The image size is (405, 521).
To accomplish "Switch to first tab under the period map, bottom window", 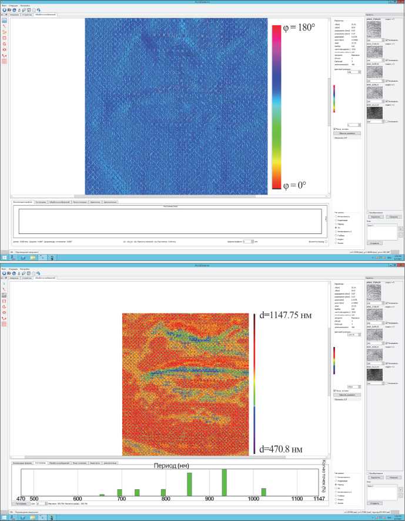I will [x=22, y=463].
